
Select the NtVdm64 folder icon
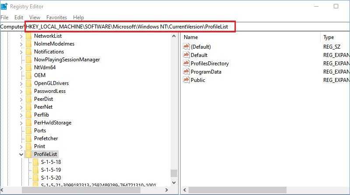(28, 67)
